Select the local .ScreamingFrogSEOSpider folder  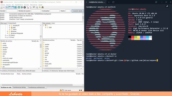[x=10, y=62]
